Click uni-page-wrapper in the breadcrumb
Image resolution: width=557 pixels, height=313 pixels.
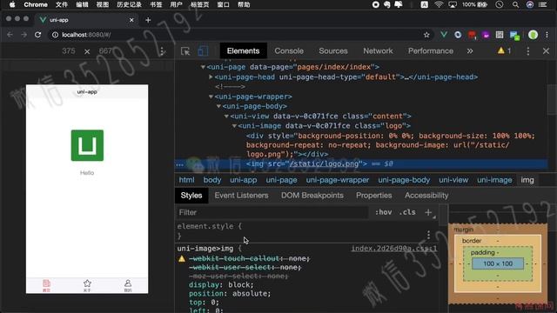point(338,180)
